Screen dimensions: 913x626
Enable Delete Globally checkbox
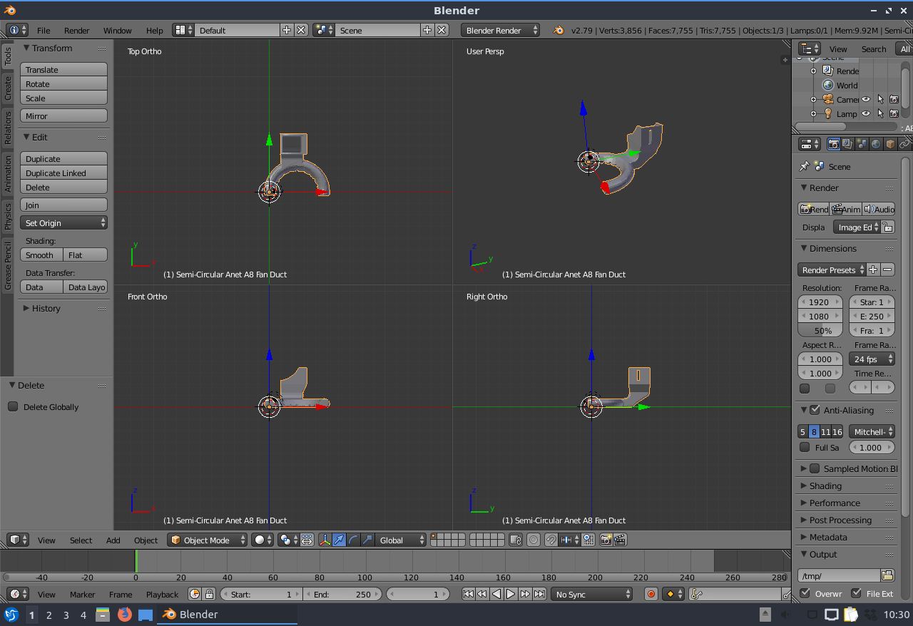tap(13, 406)
